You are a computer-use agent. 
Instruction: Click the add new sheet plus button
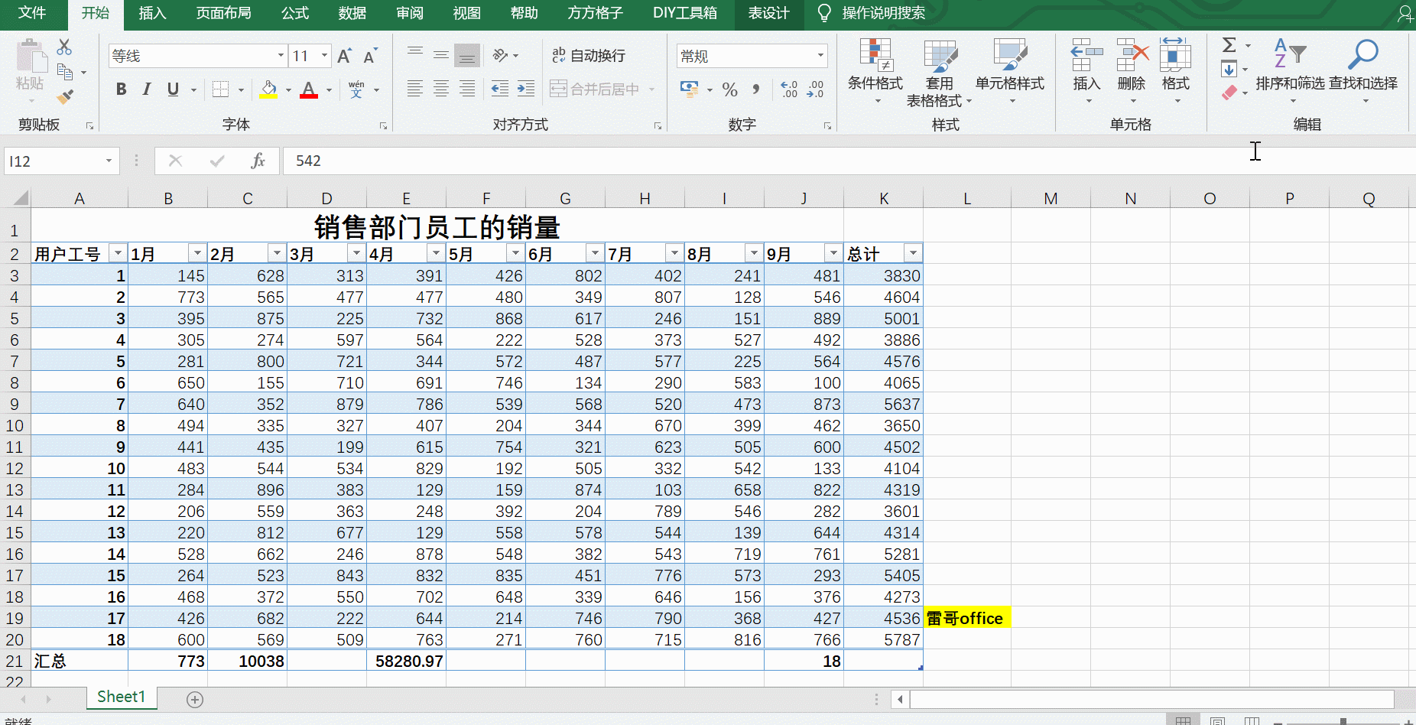195,700
